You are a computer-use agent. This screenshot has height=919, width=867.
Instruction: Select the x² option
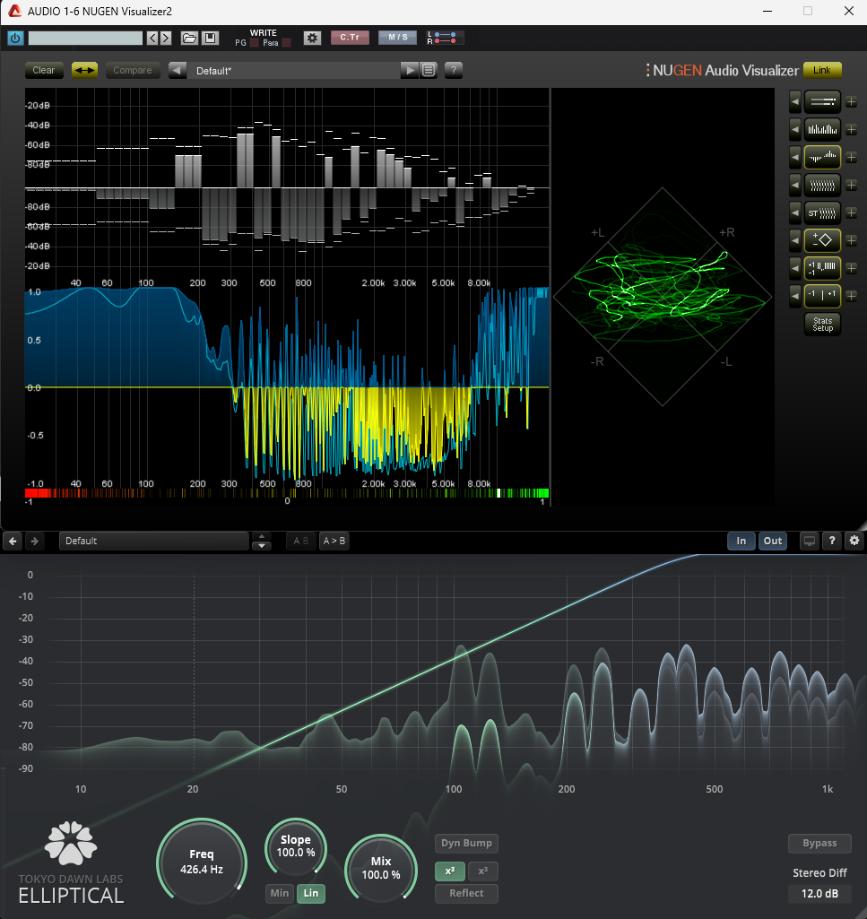(450, 871)
